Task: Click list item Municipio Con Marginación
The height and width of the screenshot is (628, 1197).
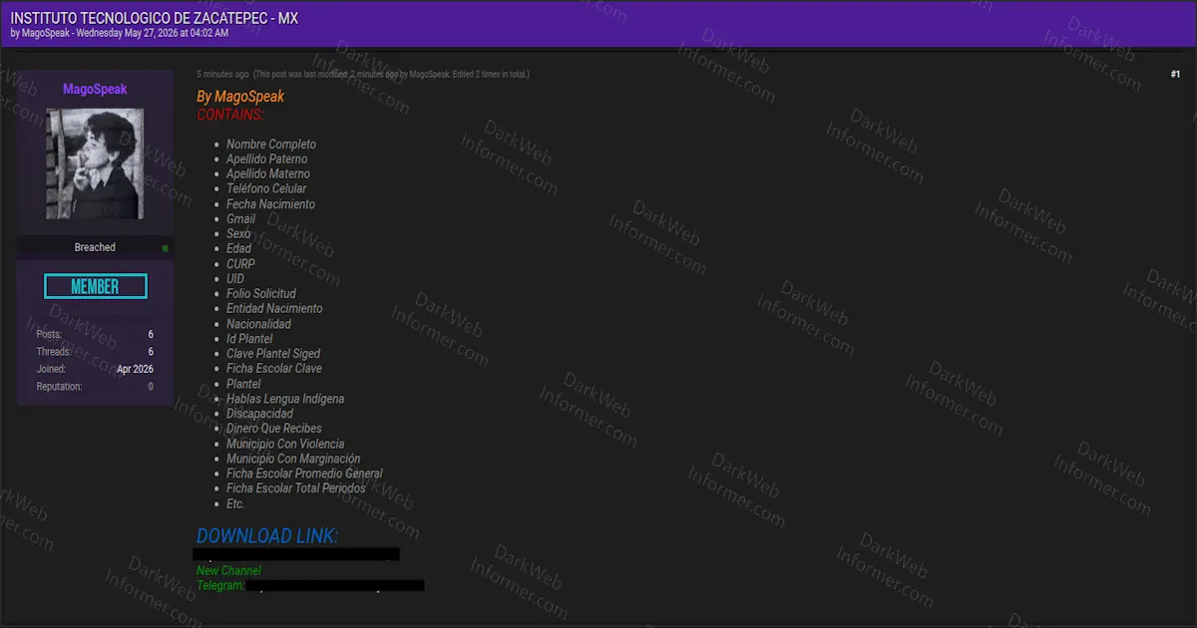Action: click(293, 459)
